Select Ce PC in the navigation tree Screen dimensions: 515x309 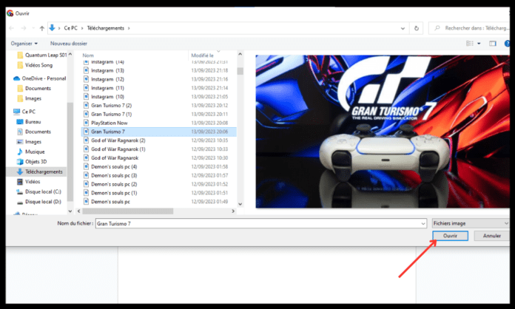click(x=24, y=112)
